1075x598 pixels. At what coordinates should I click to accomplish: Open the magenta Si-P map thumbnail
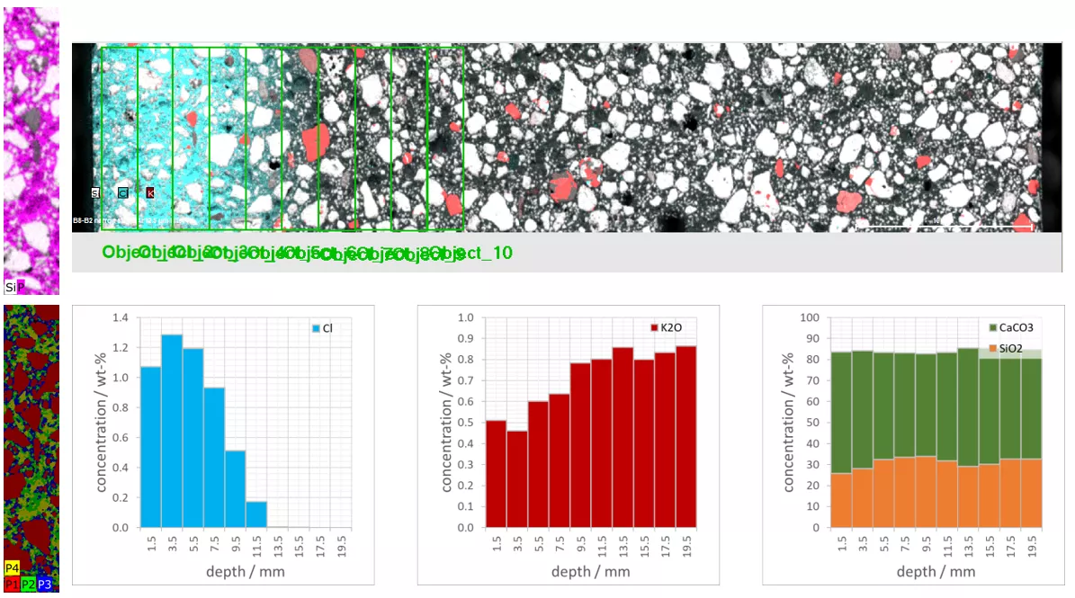coord(31,151)
